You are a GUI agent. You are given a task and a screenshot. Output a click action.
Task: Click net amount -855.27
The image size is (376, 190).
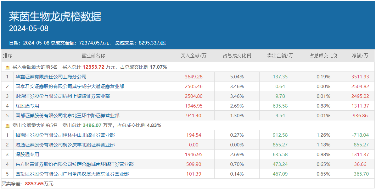[360, 145]
